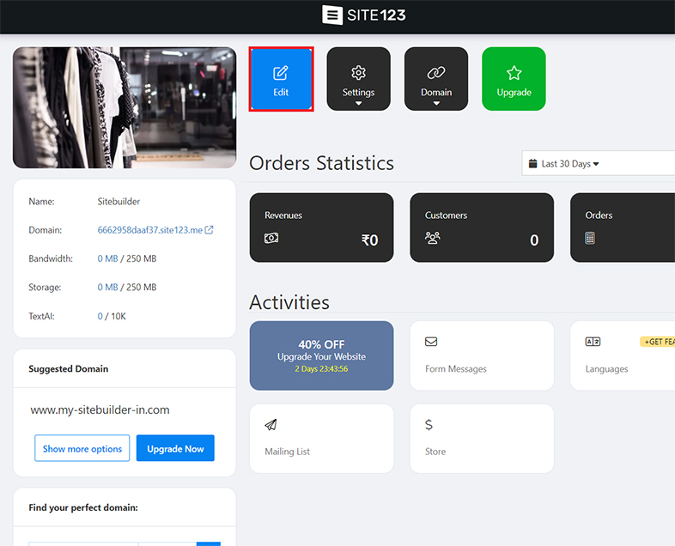675x546 pixels.
Task: Click the external link icon next to domain
Action: (209, 230)
